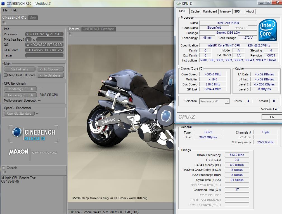Click the Package value Socket 1366 LGA
The width and height of the screenshot is (282, 214).
coord(228,33)
